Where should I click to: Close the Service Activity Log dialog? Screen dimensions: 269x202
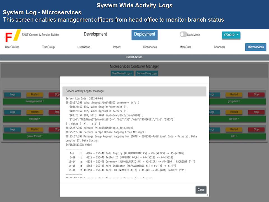point(201,190)
